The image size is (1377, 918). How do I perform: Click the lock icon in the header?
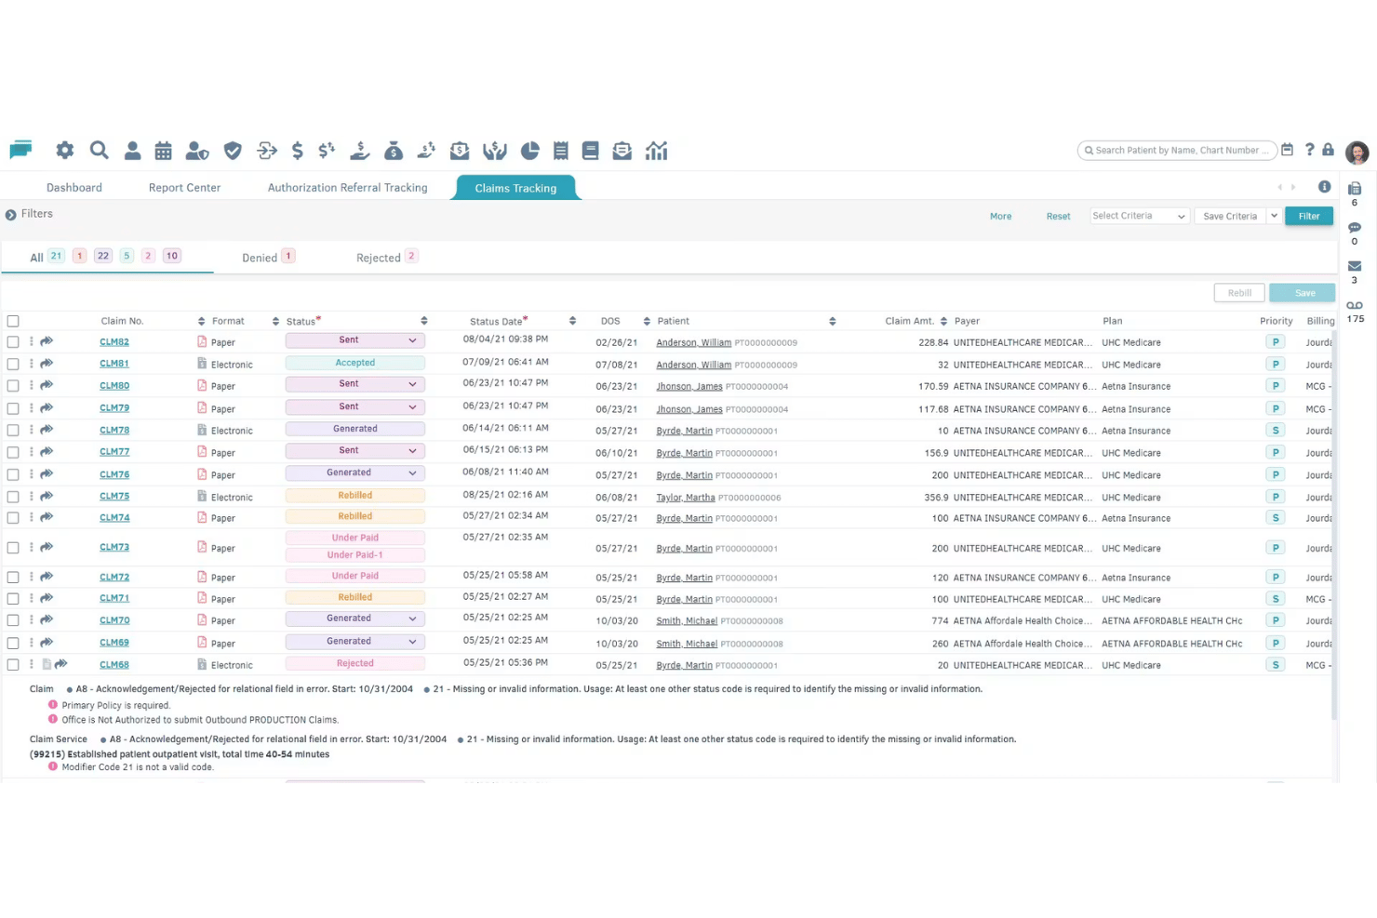pyautogui.click(x=1328, y=150)
